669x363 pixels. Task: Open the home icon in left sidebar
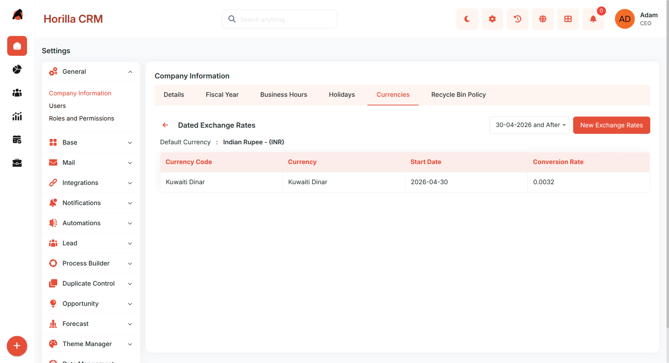click(17, 46)
